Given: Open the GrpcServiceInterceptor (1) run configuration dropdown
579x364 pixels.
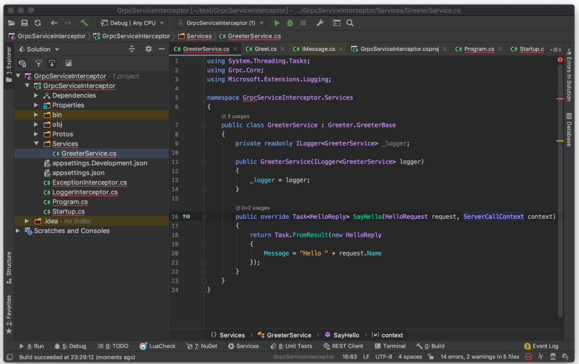Looking at the screenshot, I should point(221,23).
